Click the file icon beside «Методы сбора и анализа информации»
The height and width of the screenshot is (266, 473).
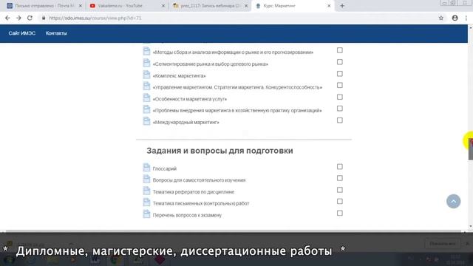point(146,51)
